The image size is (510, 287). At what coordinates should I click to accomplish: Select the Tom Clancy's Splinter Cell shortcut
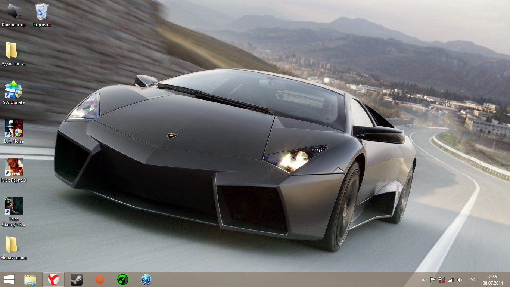pos(14,212)
